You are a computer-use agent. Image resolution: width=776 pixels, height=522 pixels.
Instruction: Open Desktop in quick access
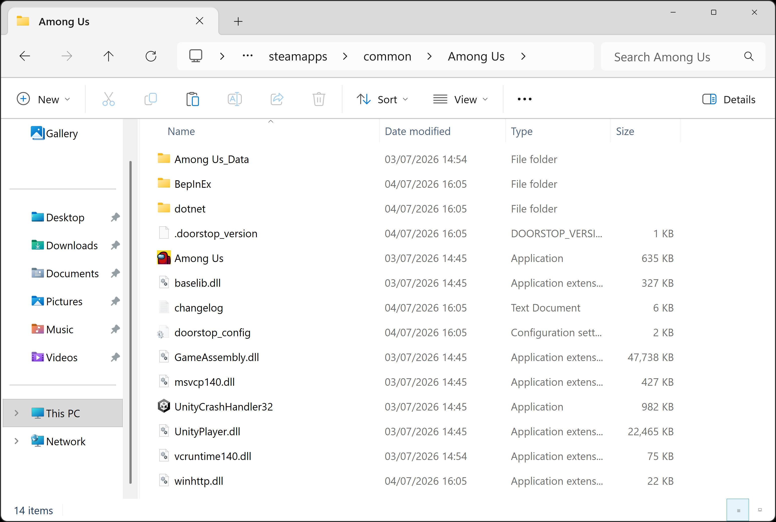point(58,217)
